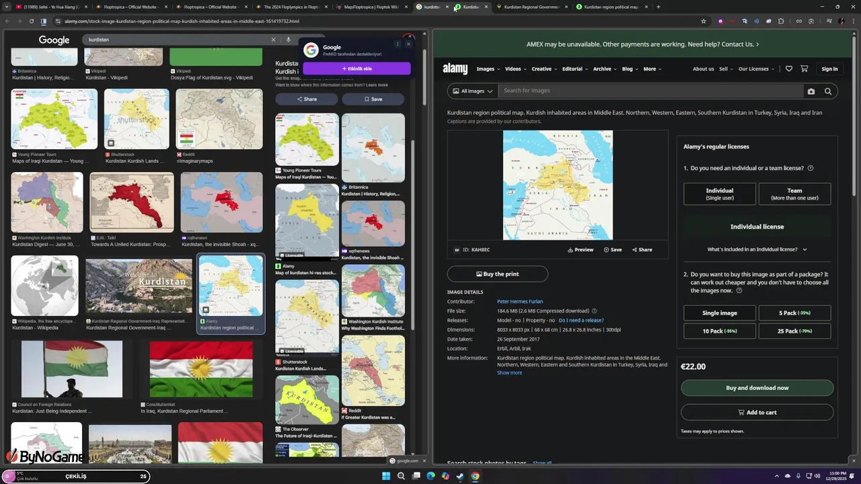
Task: Click About us in Alamy header
Action: tap(703, 69)
